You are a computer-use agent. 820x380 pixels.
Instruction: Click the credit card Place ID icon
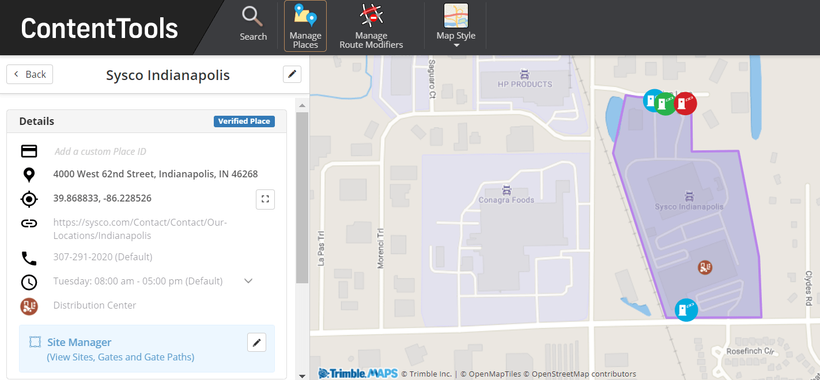(29, 151)
